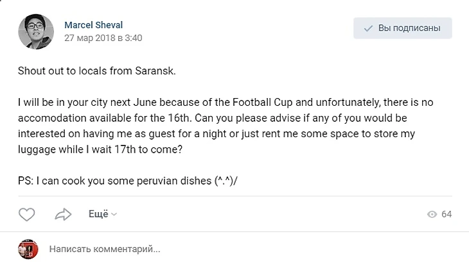Click the word "Saransk" in the post

(x=155, y=70)
